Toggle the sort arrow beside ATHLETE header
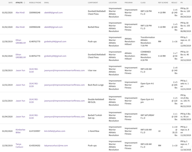This screenshot has height=152, width=192. 24,2
